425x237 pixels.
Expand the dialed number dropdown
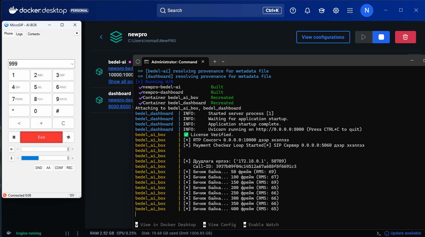tap(72, 64)
